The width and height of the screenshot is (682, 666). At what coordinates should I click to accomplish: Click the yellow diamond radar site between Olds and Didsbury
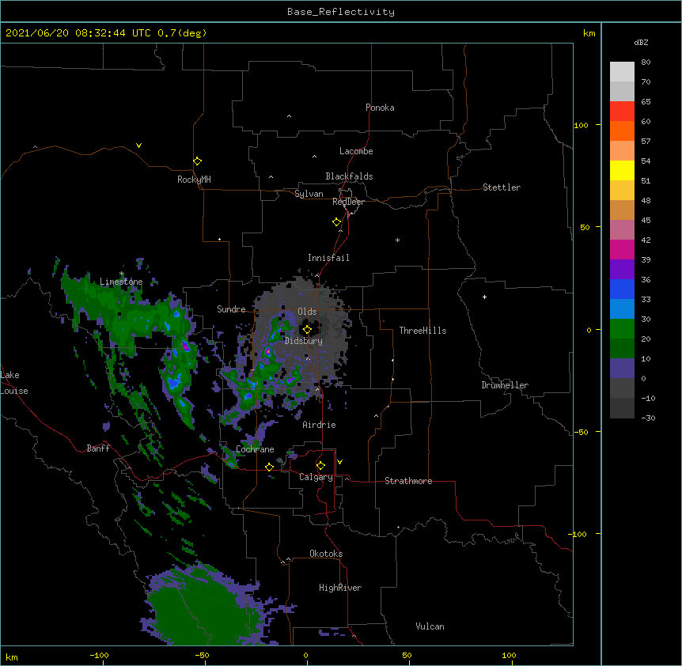click(x=307, y=330)
